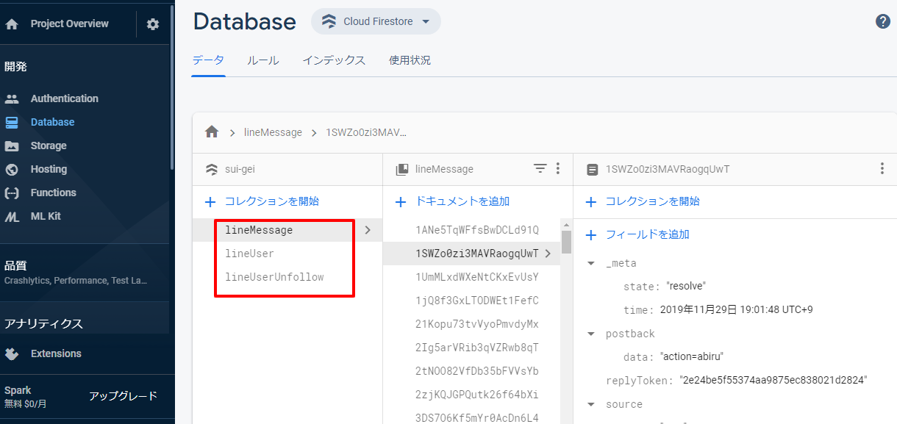The width and height of the screenshot is (897, 424).
Task: Switch to the 使用状況 tab
Action: click(410, 60)
